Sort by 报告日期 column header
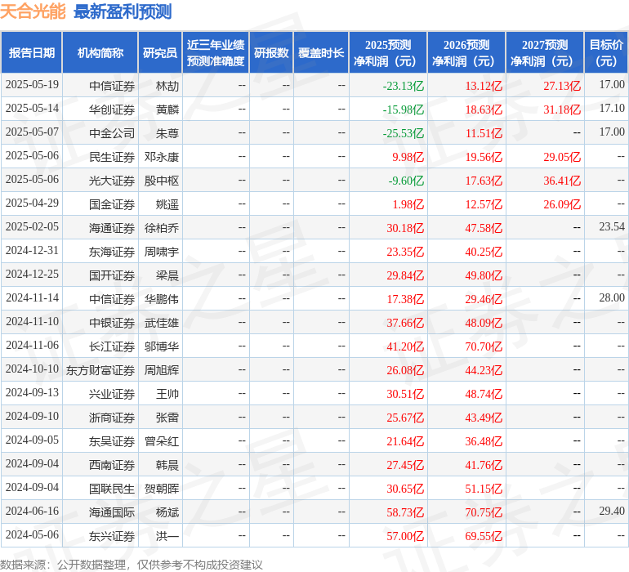 tap(31, 53)
